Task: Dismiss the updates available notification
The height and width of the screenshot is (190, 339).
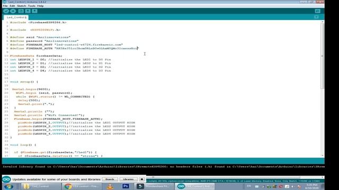Action: [141, 179]
